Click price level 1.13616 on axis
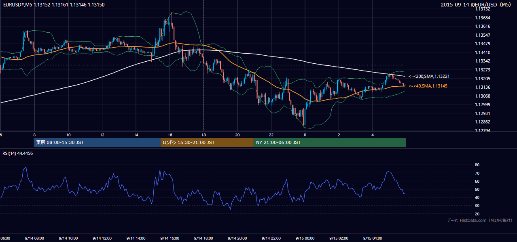Viewport: 517px width, 242px height. 483,26
